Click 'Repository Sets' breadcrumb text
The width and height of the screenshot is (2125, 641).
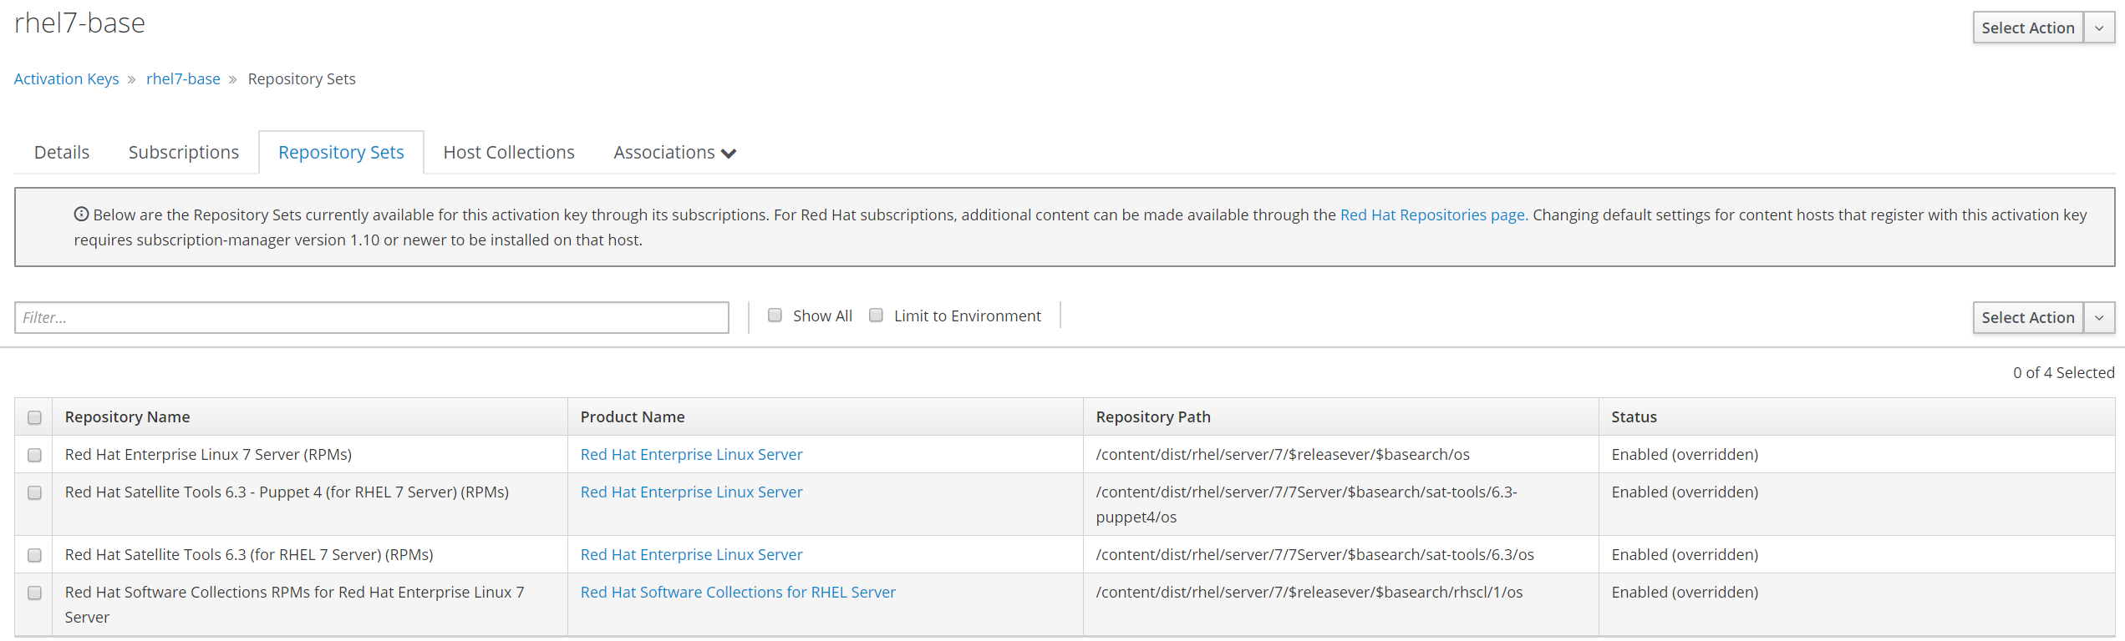[x=302, y=78]
